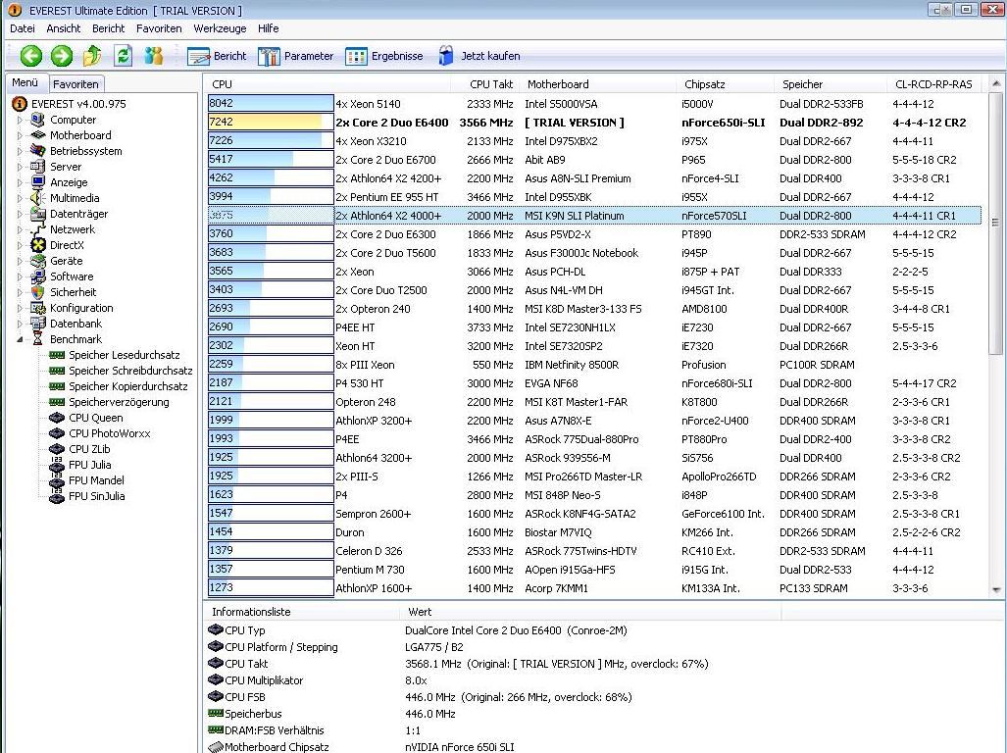Select the Software icon in tree
This screenshot has height=753, width=1007.
(x=38, y=276)
